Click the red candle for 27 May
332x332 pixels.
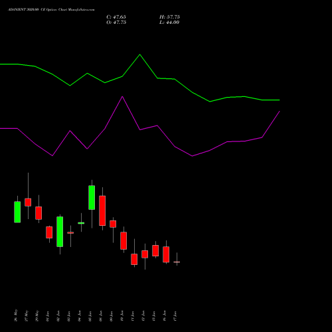pyautogui.click(x=28, y=203)
